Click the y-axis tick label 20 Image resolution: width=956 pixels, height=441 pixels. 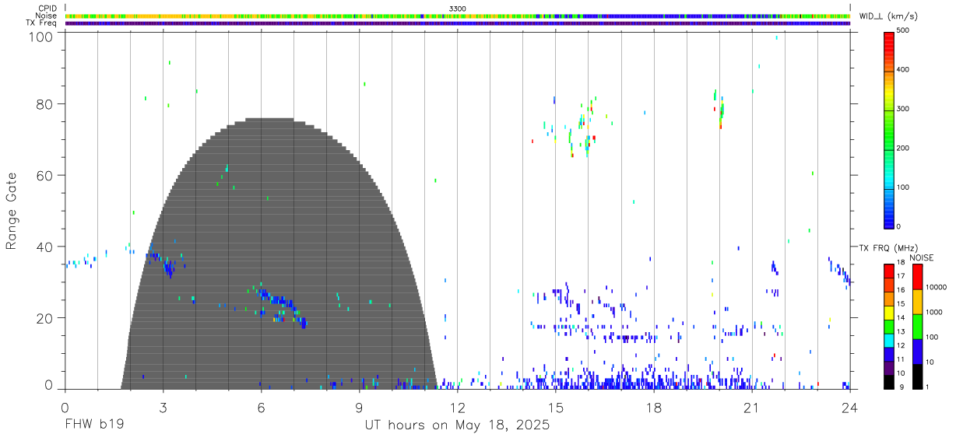[x=45, y=318]
